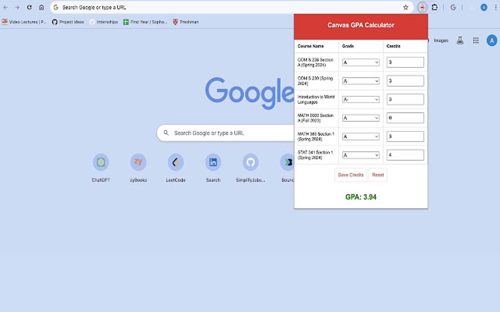
Task: Open the Google apps grid
Action: pyautogui.click(x=475, y=40)
